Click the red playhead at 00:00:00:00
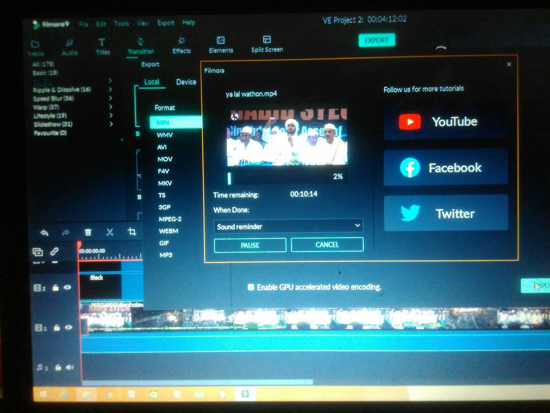Viewport: 550px width, 413px height. (x=79, y=244)
